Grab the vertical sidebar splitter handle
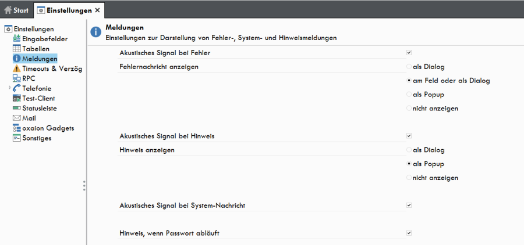The width and height of the screenshot is (524, 245). click(84, 186)
